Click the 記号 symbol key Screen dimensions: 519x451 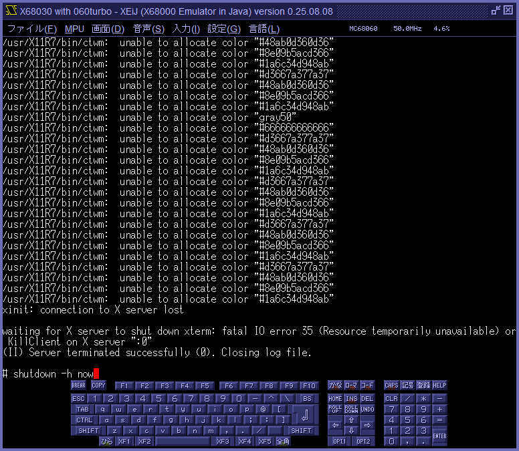point(407,386)
